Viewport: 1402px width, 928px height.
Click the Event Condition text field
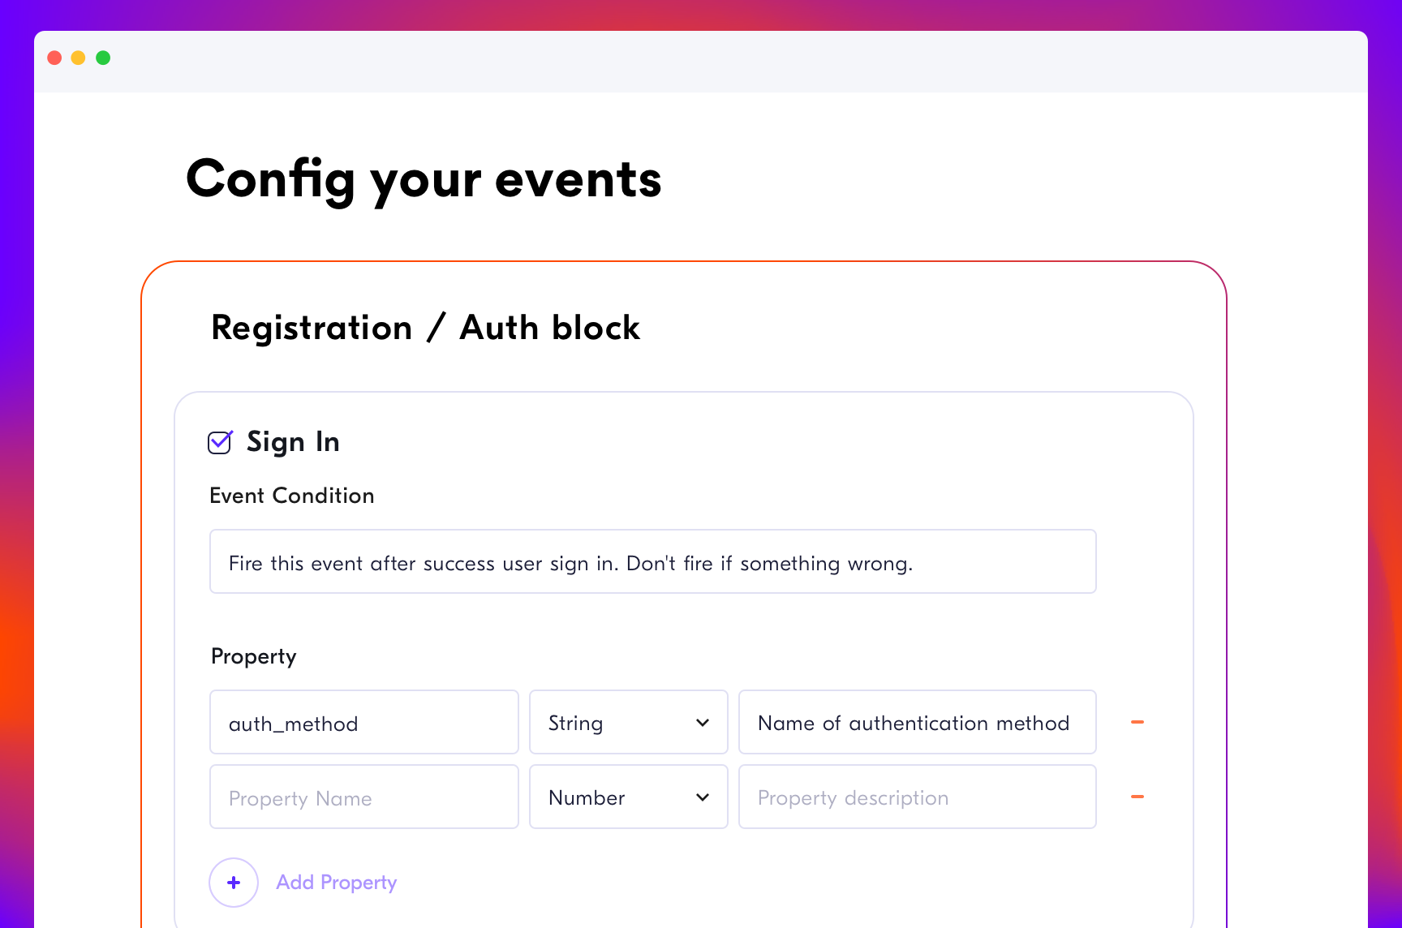652,562
